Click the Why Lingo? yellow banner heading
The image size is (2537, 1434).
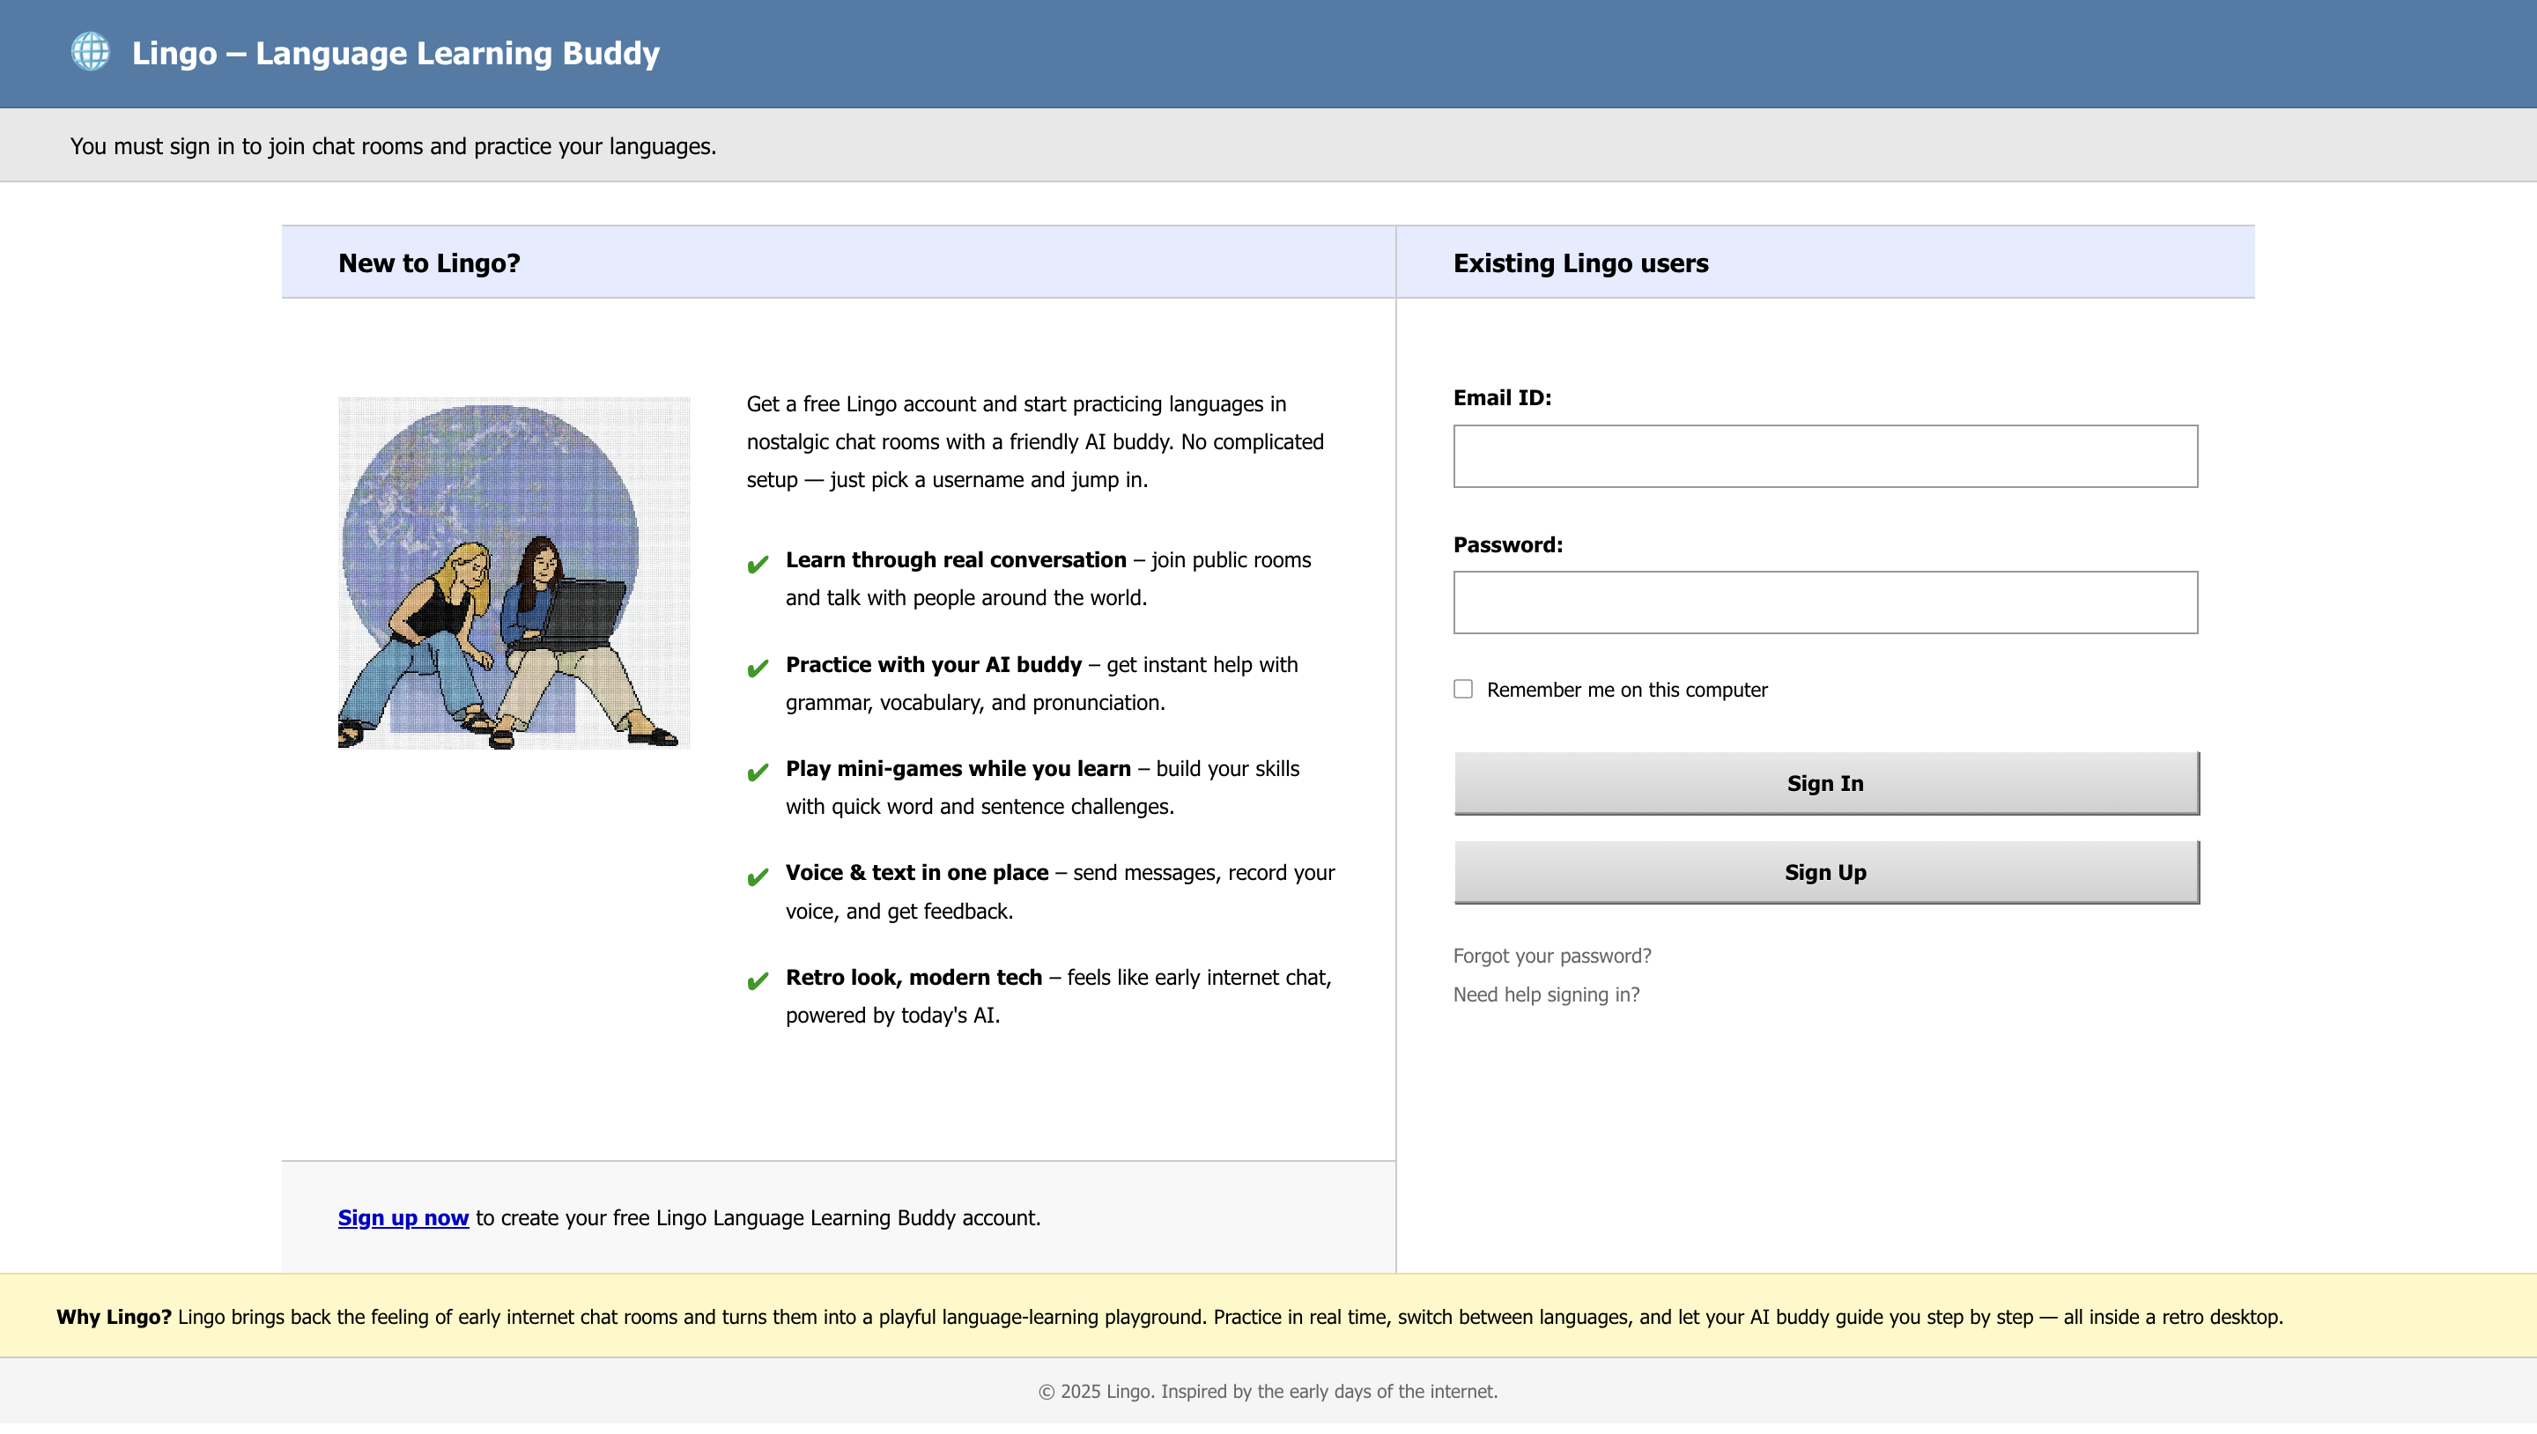pos(114,1317)
